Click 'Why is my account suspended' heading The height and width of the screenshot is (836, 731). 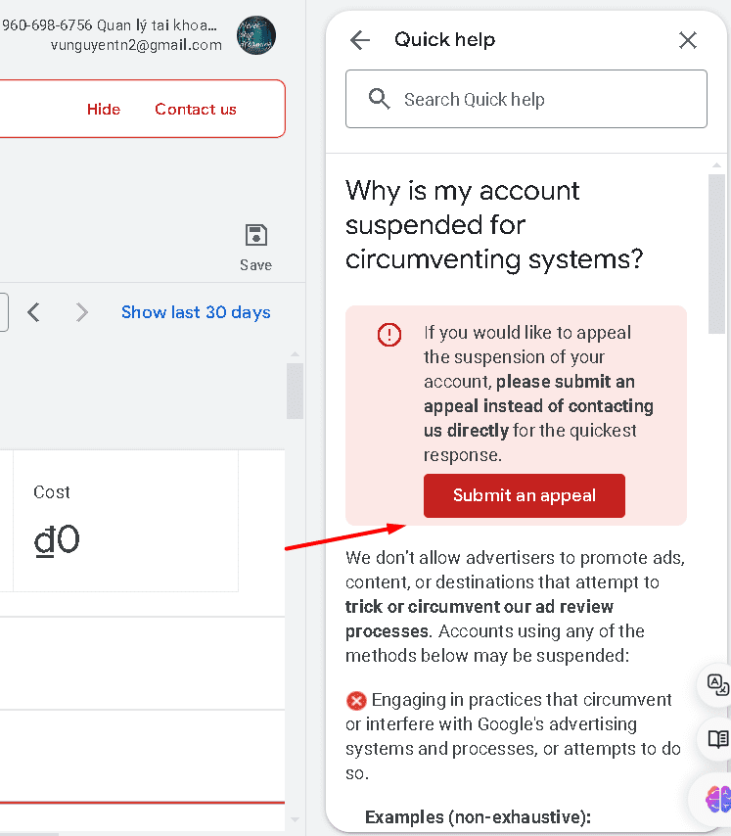(494, 225)
